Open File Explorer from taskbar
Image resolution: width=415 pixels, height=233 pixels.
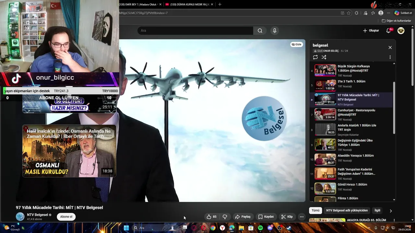[x=241, y=228]
